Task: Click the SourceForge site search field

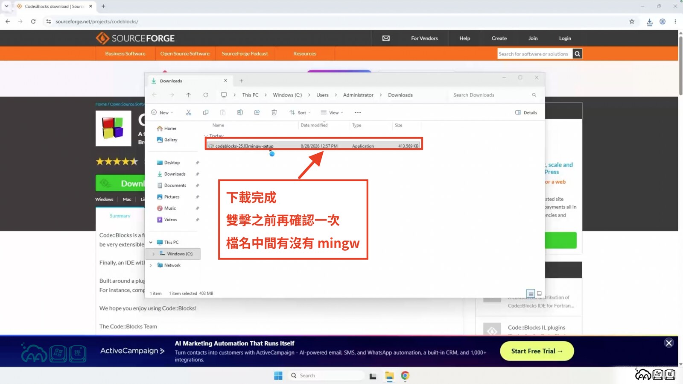Action: pyautogui.click(x=535, y=54)
